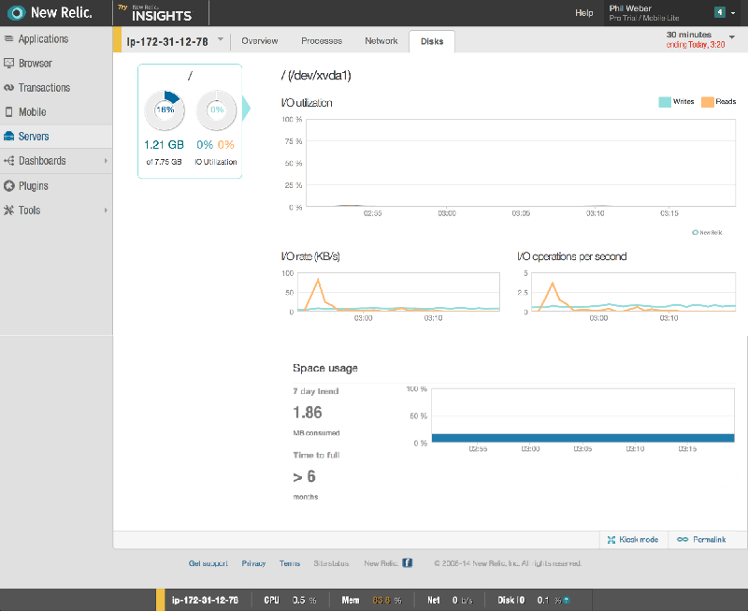Click the Browser monitor icon

tap(8, 63)
